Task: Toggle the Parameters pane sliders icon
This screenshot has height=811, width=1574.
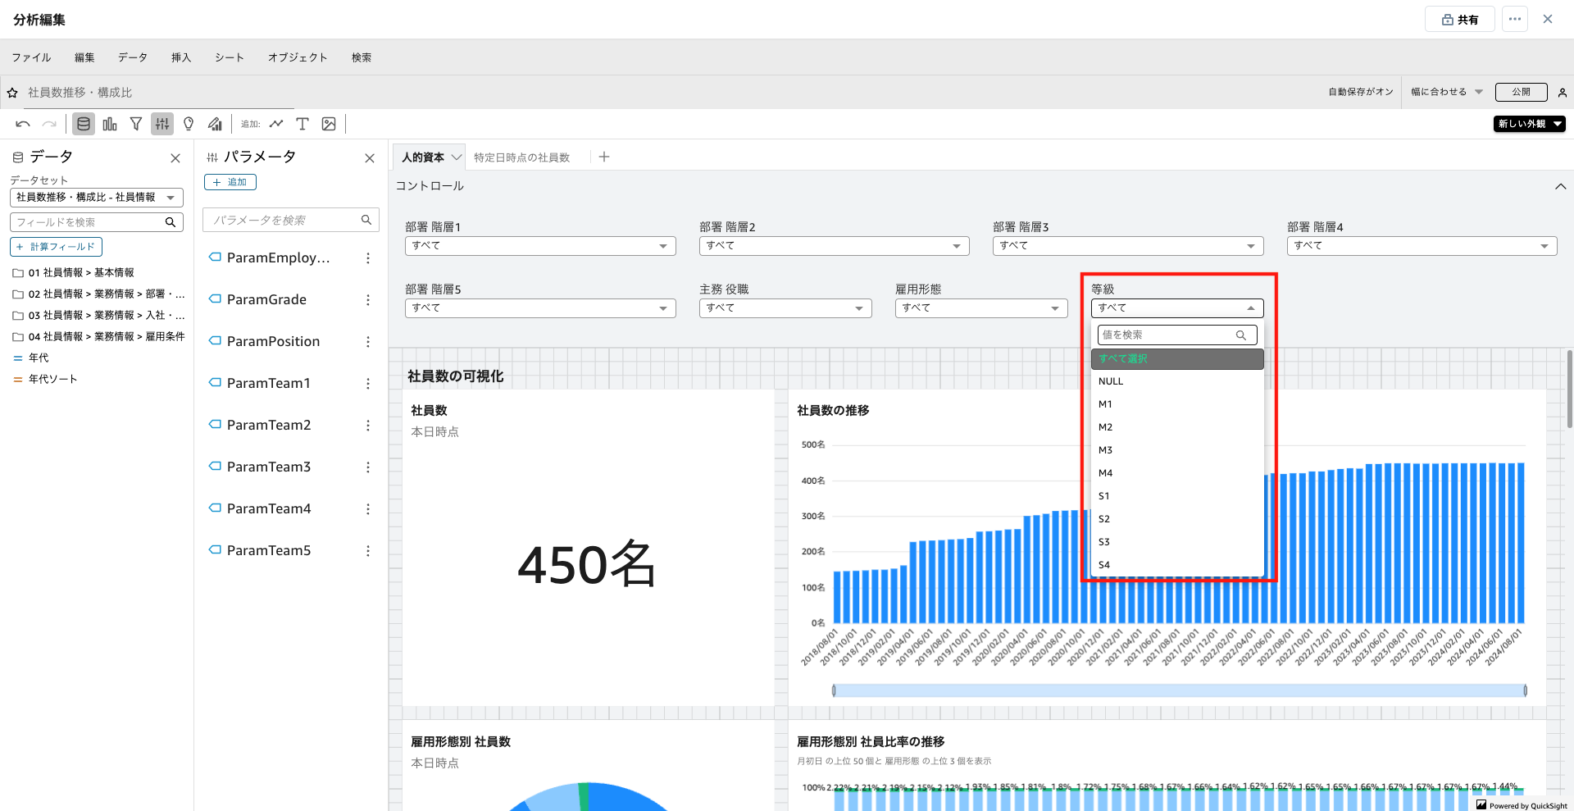Action: (x=162, y=124)
